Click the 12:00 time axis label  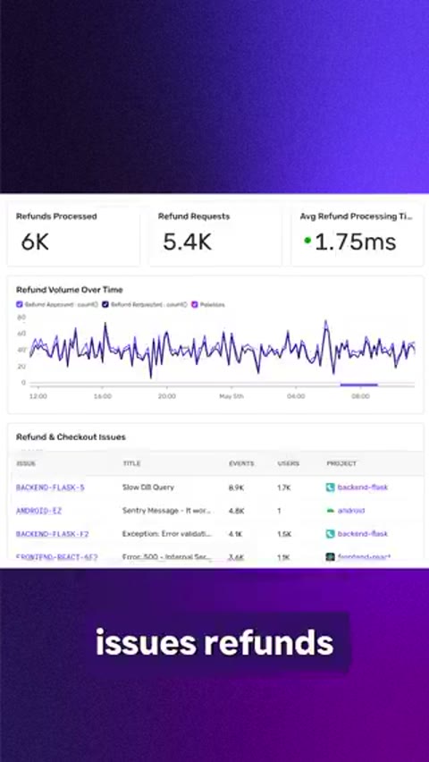point(38,396)
